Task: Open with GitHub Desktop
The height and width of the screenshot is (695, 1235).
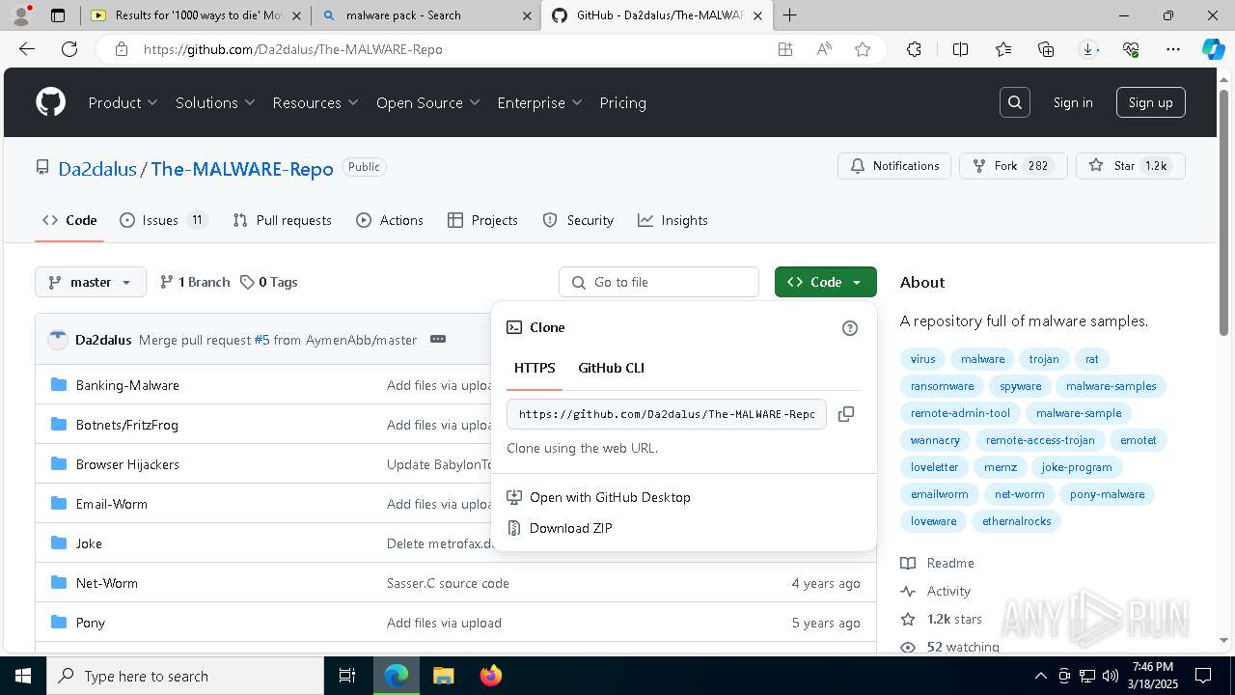Action: pos(610,497)
